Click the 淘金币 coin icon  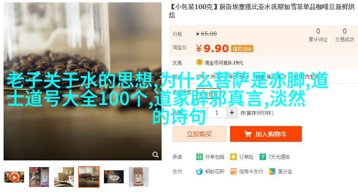pyautogui.click(x=199, y=62)
